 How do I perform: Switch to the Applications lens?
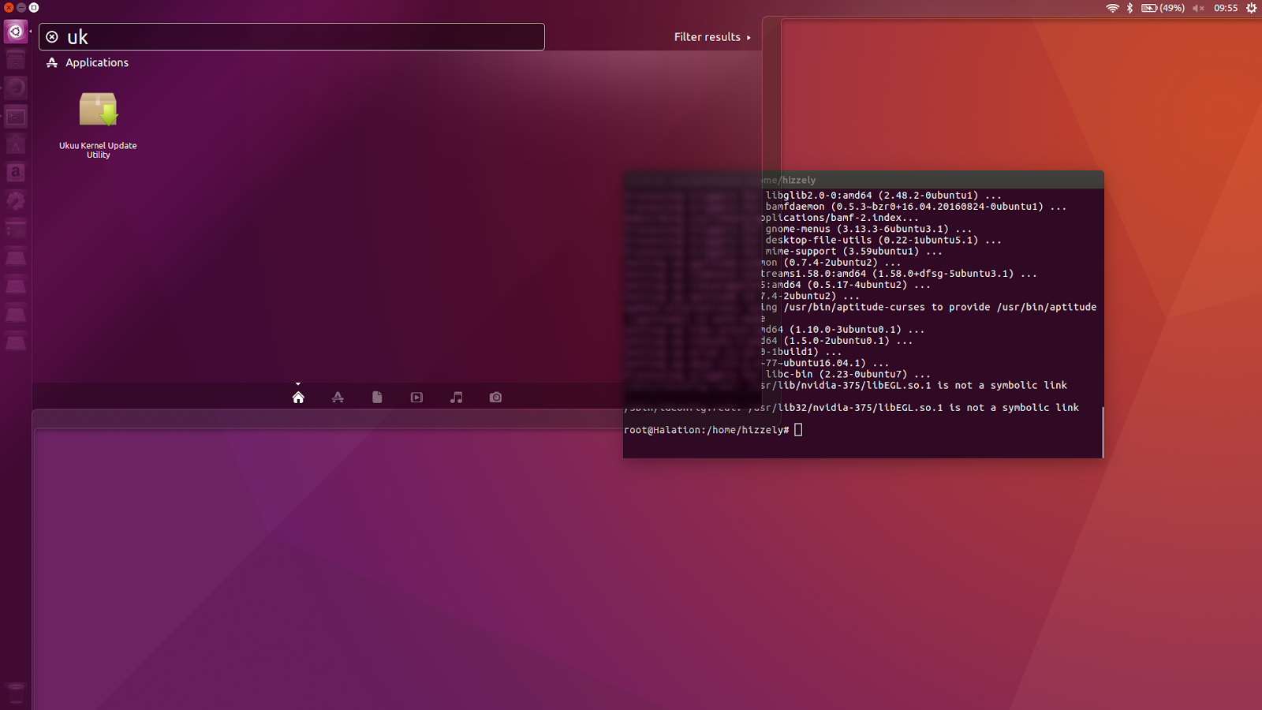(338, 398)
